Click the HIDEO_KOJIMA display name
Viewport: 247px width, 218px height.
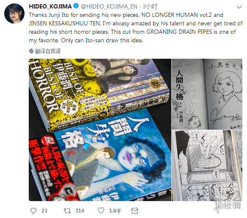[x=50, y=6]
